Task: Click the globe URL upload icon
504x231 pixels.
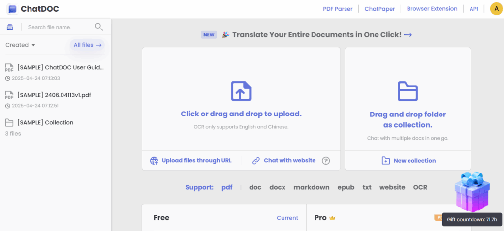Action: click(x=154, y=160)
